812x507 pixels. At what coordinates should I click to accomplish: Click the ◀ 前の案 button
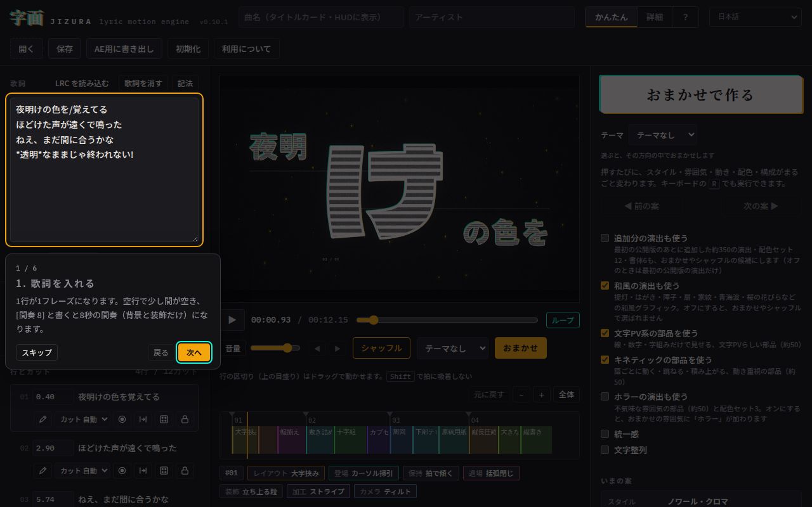click(x=642, y=206)
